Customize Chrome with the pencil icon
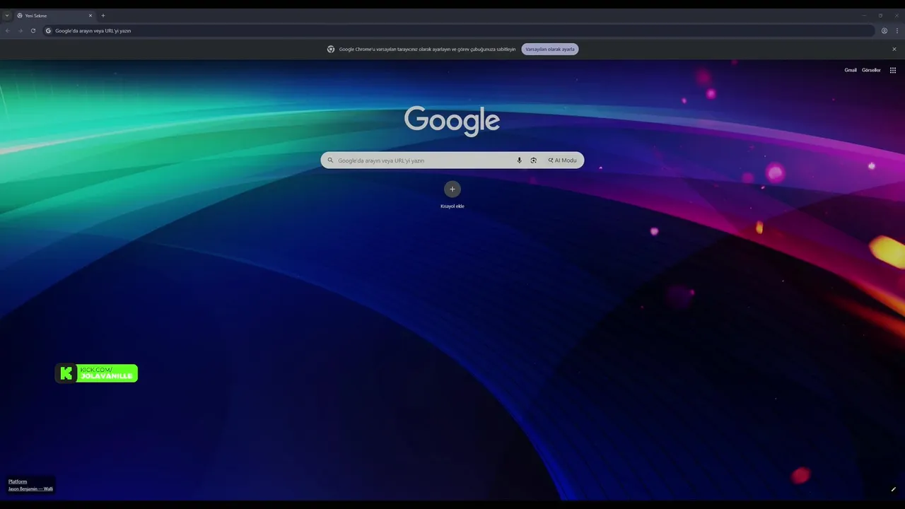This screenshot has width=905, height=509. pos(894,489)
